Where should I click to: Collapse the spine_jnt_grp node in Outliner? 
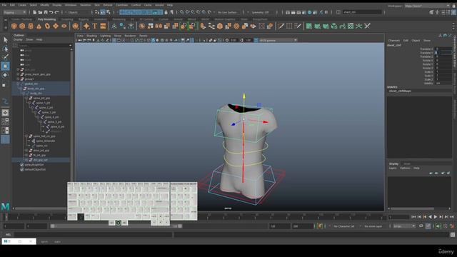pyautogui.click(x=26, y=99)
